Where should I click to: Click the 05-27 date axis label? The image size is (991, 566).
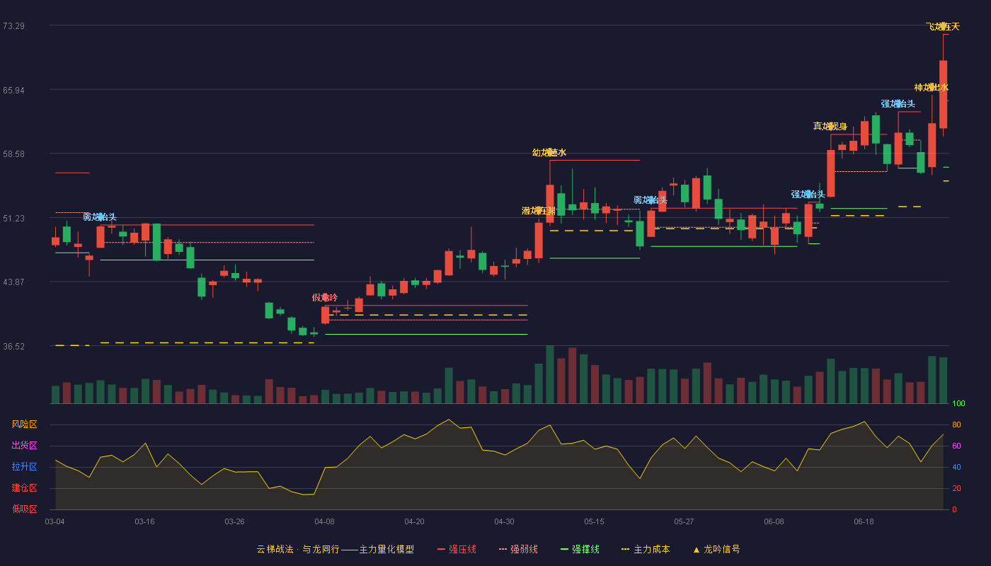tap(684, 521)
